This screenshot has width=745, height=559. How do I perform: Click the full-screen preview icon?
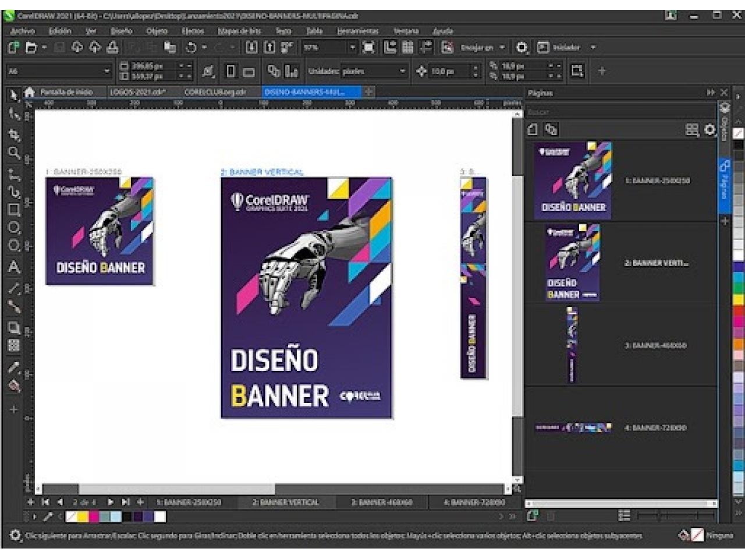coord(368,47)
